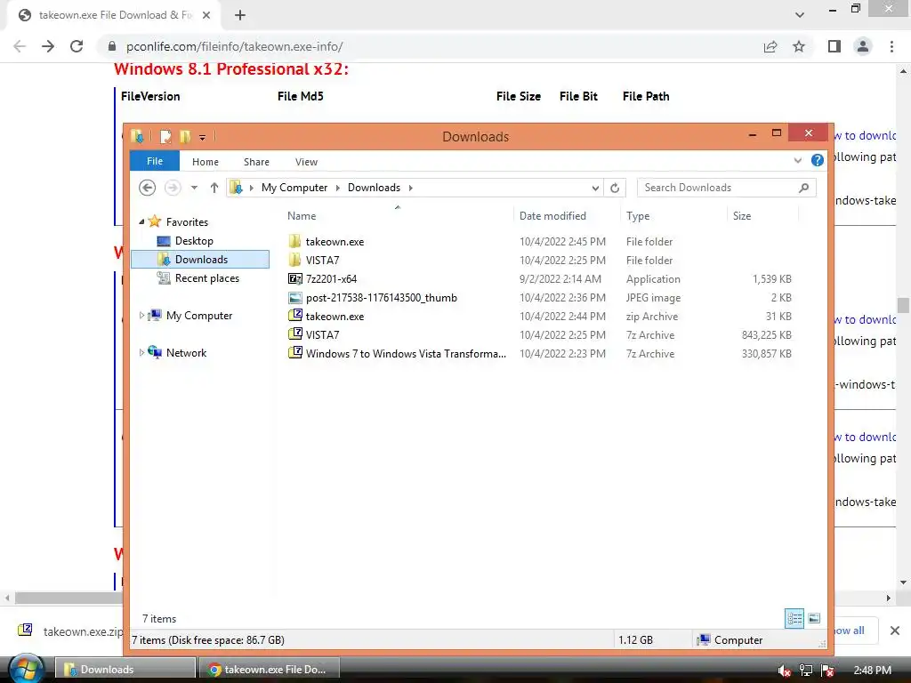Click the Start orb button

click(26, 669)
